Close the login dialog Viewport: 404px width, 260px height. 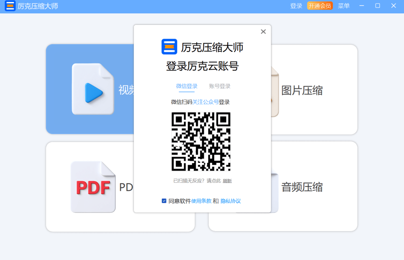tap(263, 31)
